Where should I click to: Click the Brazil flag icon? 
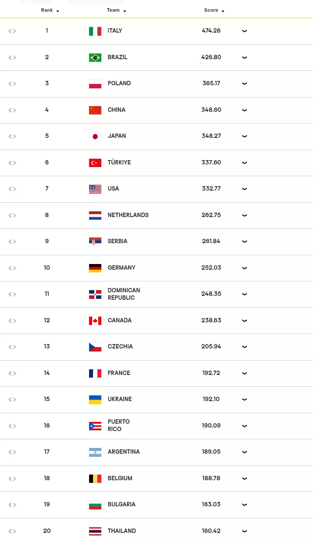(x=95, y=57)
